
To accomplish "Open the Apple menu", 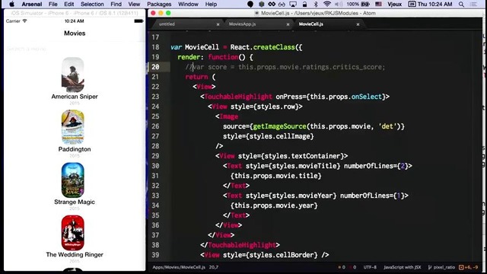I will tap(11, 4).
